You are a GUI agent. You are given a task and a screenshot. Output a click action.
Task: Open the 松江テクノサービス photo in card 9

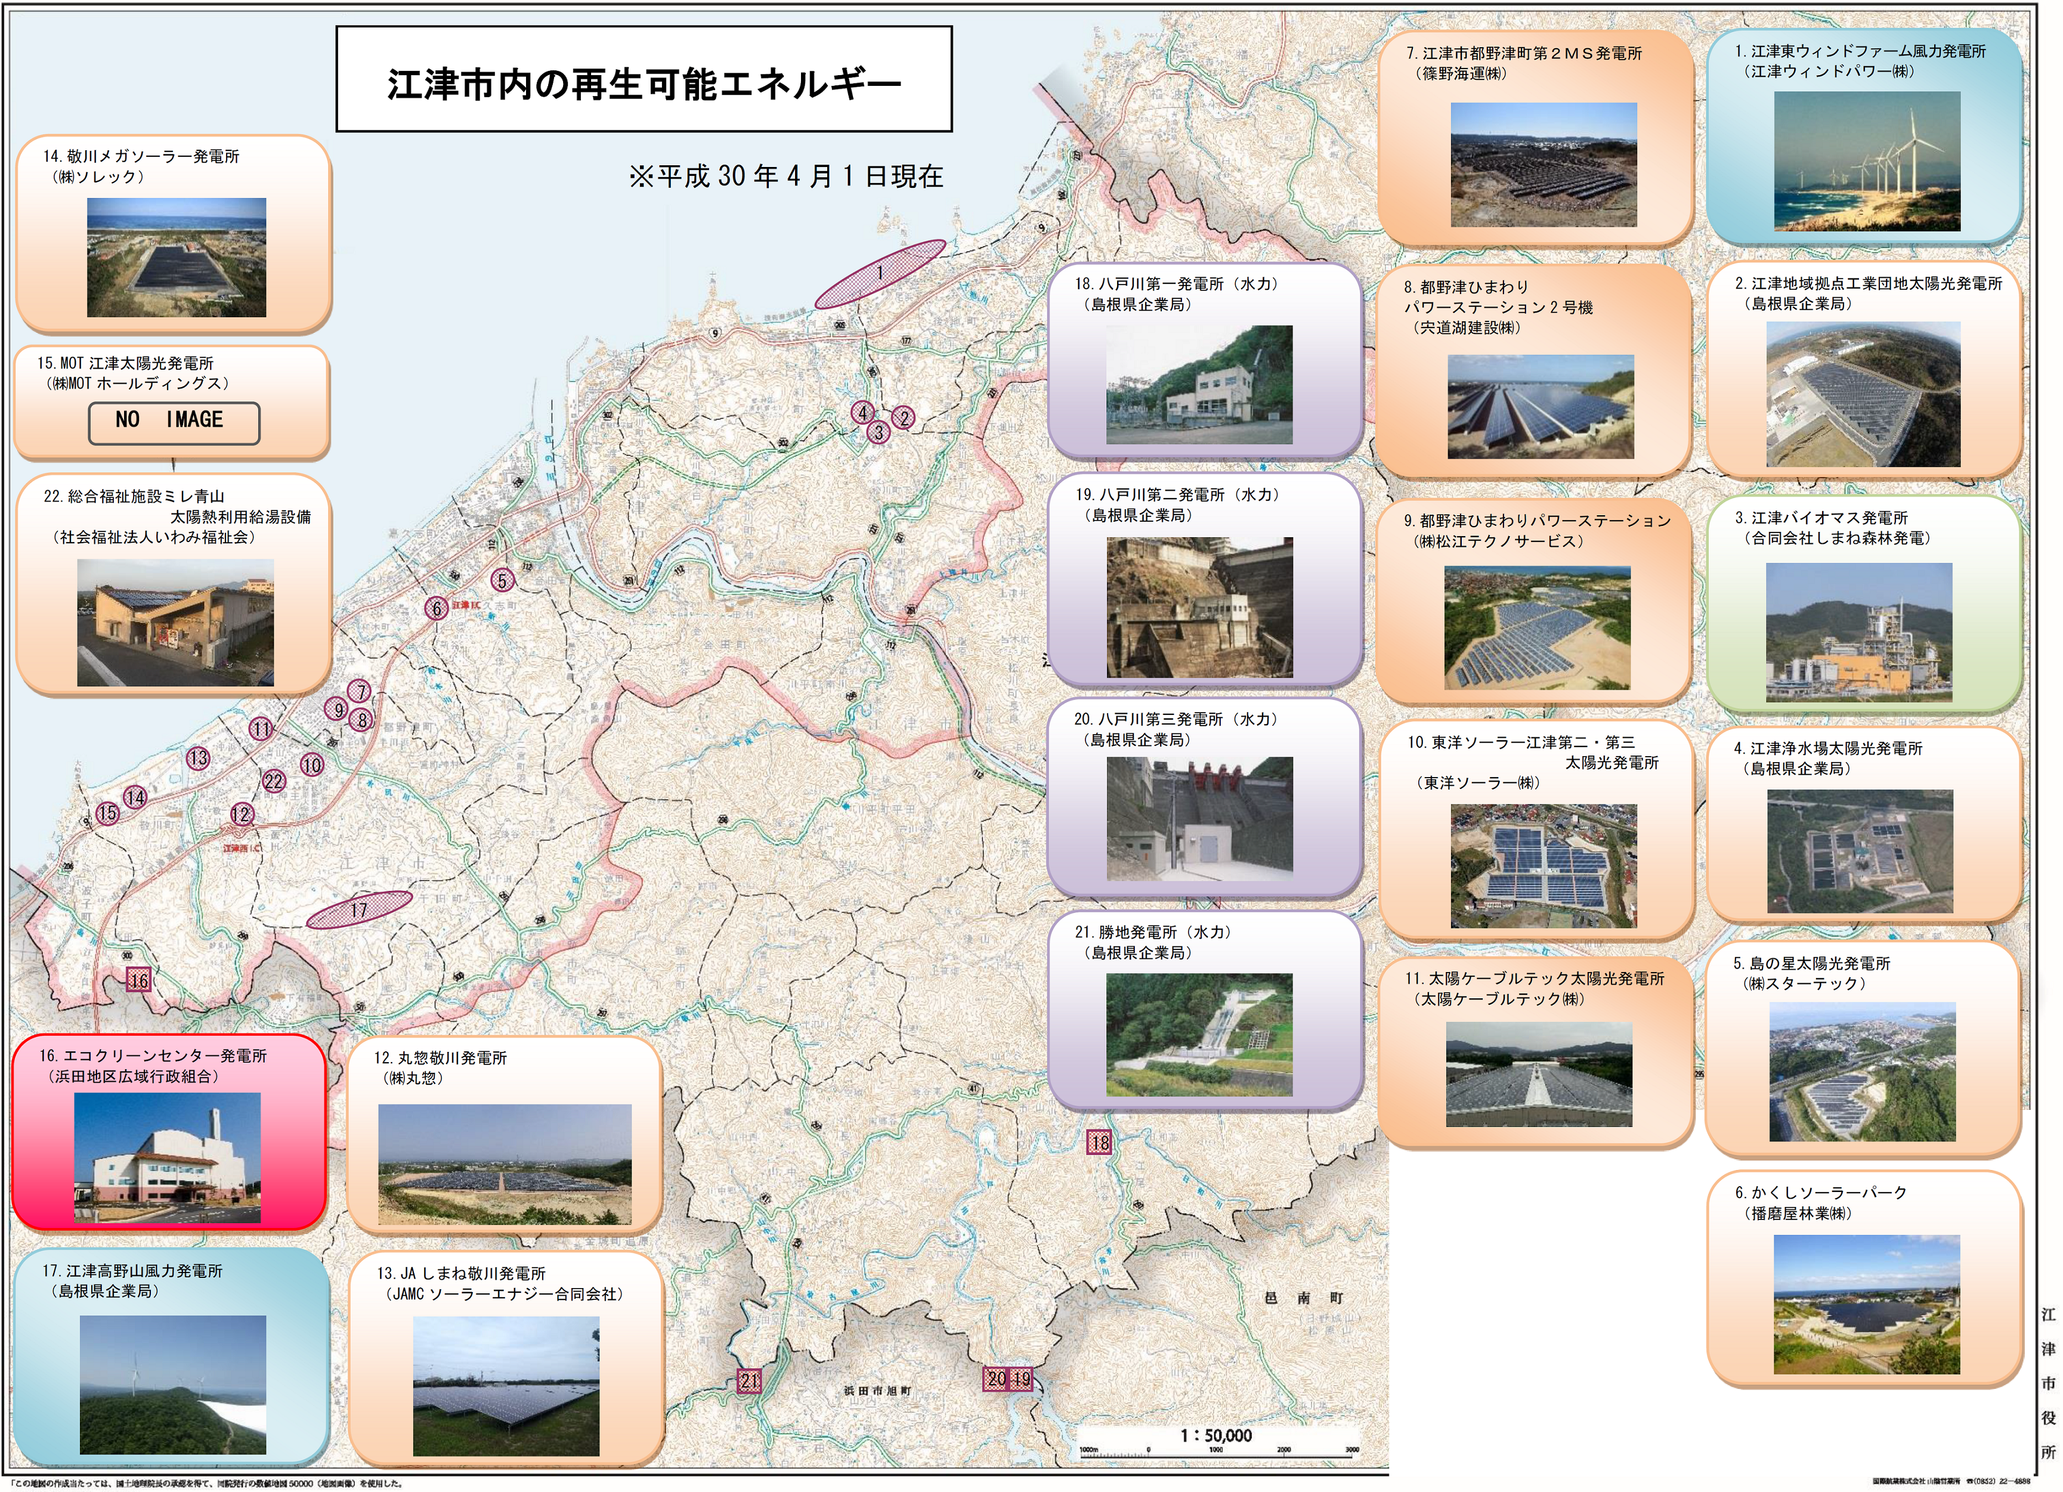point(1537,627)
